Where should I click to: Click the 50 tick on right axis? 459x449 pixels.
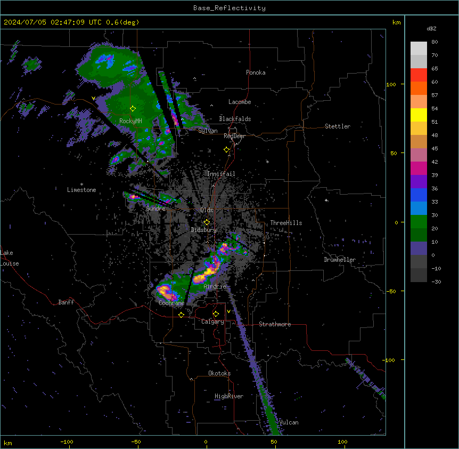point(394,153)
